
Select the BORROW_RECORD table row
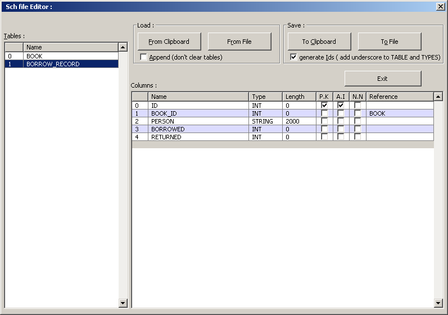(70, 64)
